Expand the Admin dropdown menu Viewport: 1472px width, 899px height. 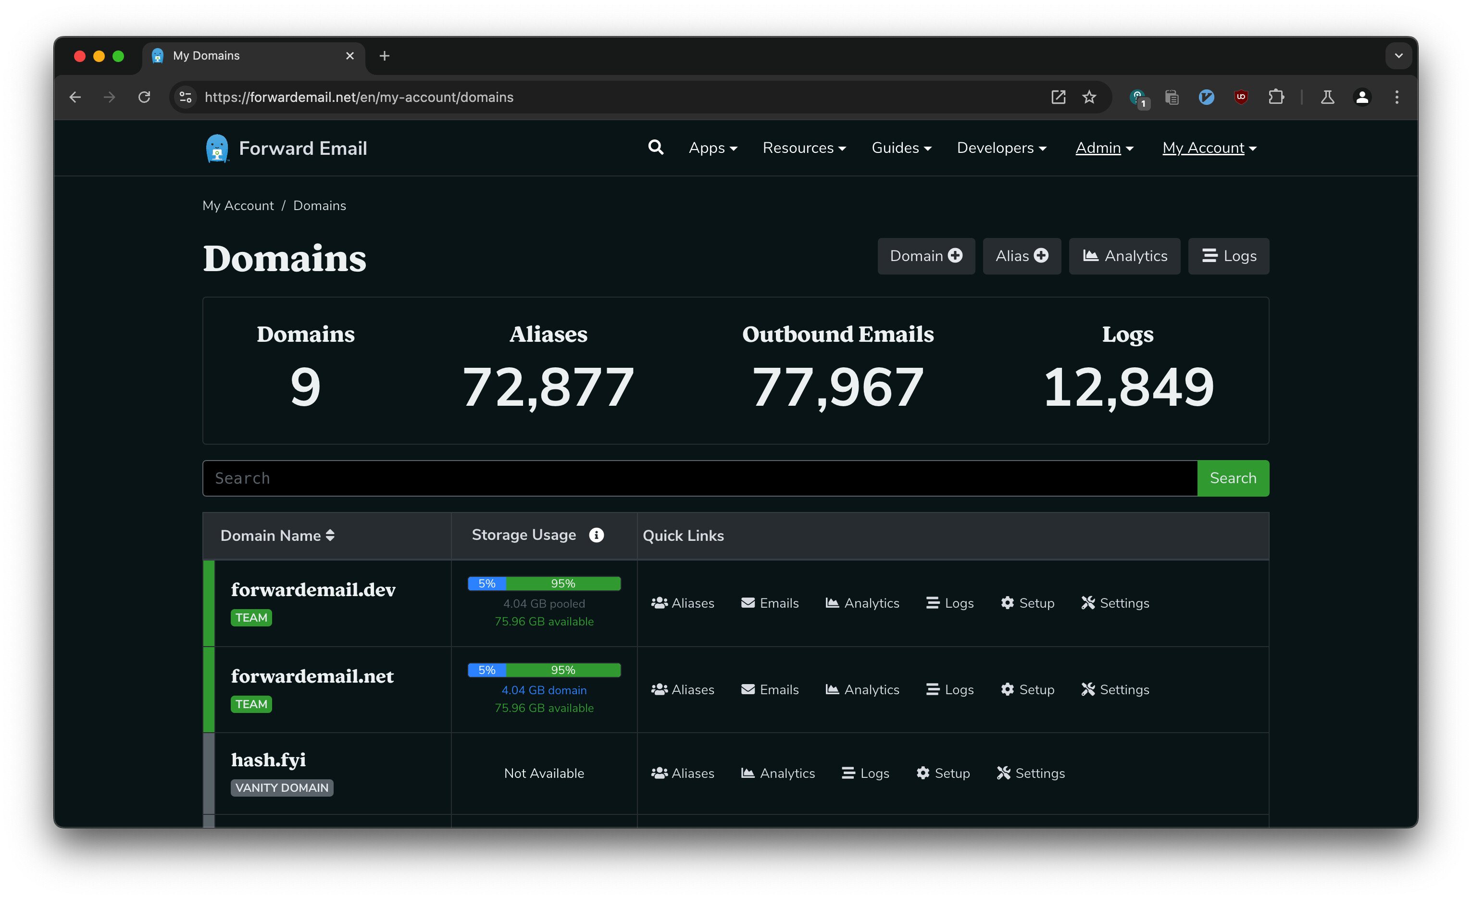click(1104, 148)
